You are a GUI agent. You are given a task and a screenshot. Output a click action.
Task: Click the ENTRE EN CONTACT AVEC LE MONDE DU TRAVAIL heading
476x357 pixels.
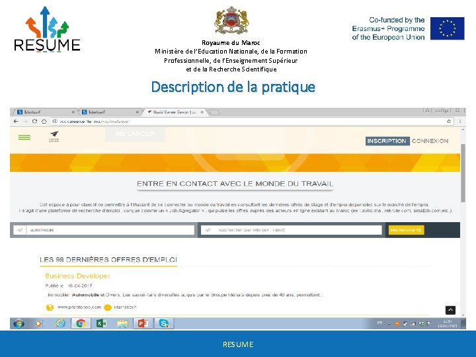[x=235, y=184]
